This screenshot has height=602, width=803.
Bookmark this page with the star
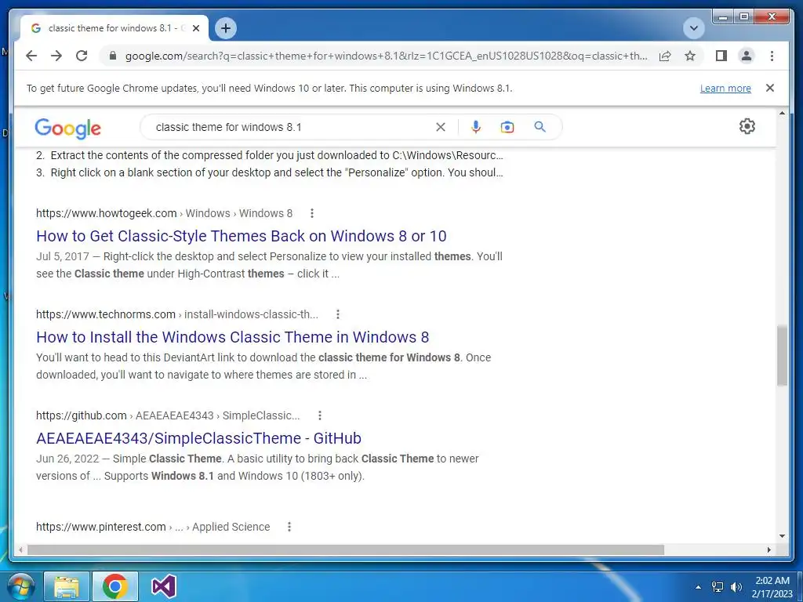[x=690, y=56]
